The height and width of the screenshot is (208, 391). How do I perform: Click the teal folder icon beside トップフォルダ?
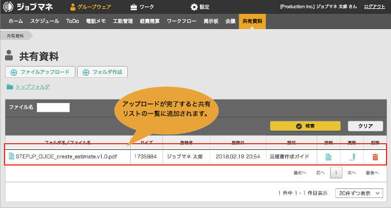(9, 87)
